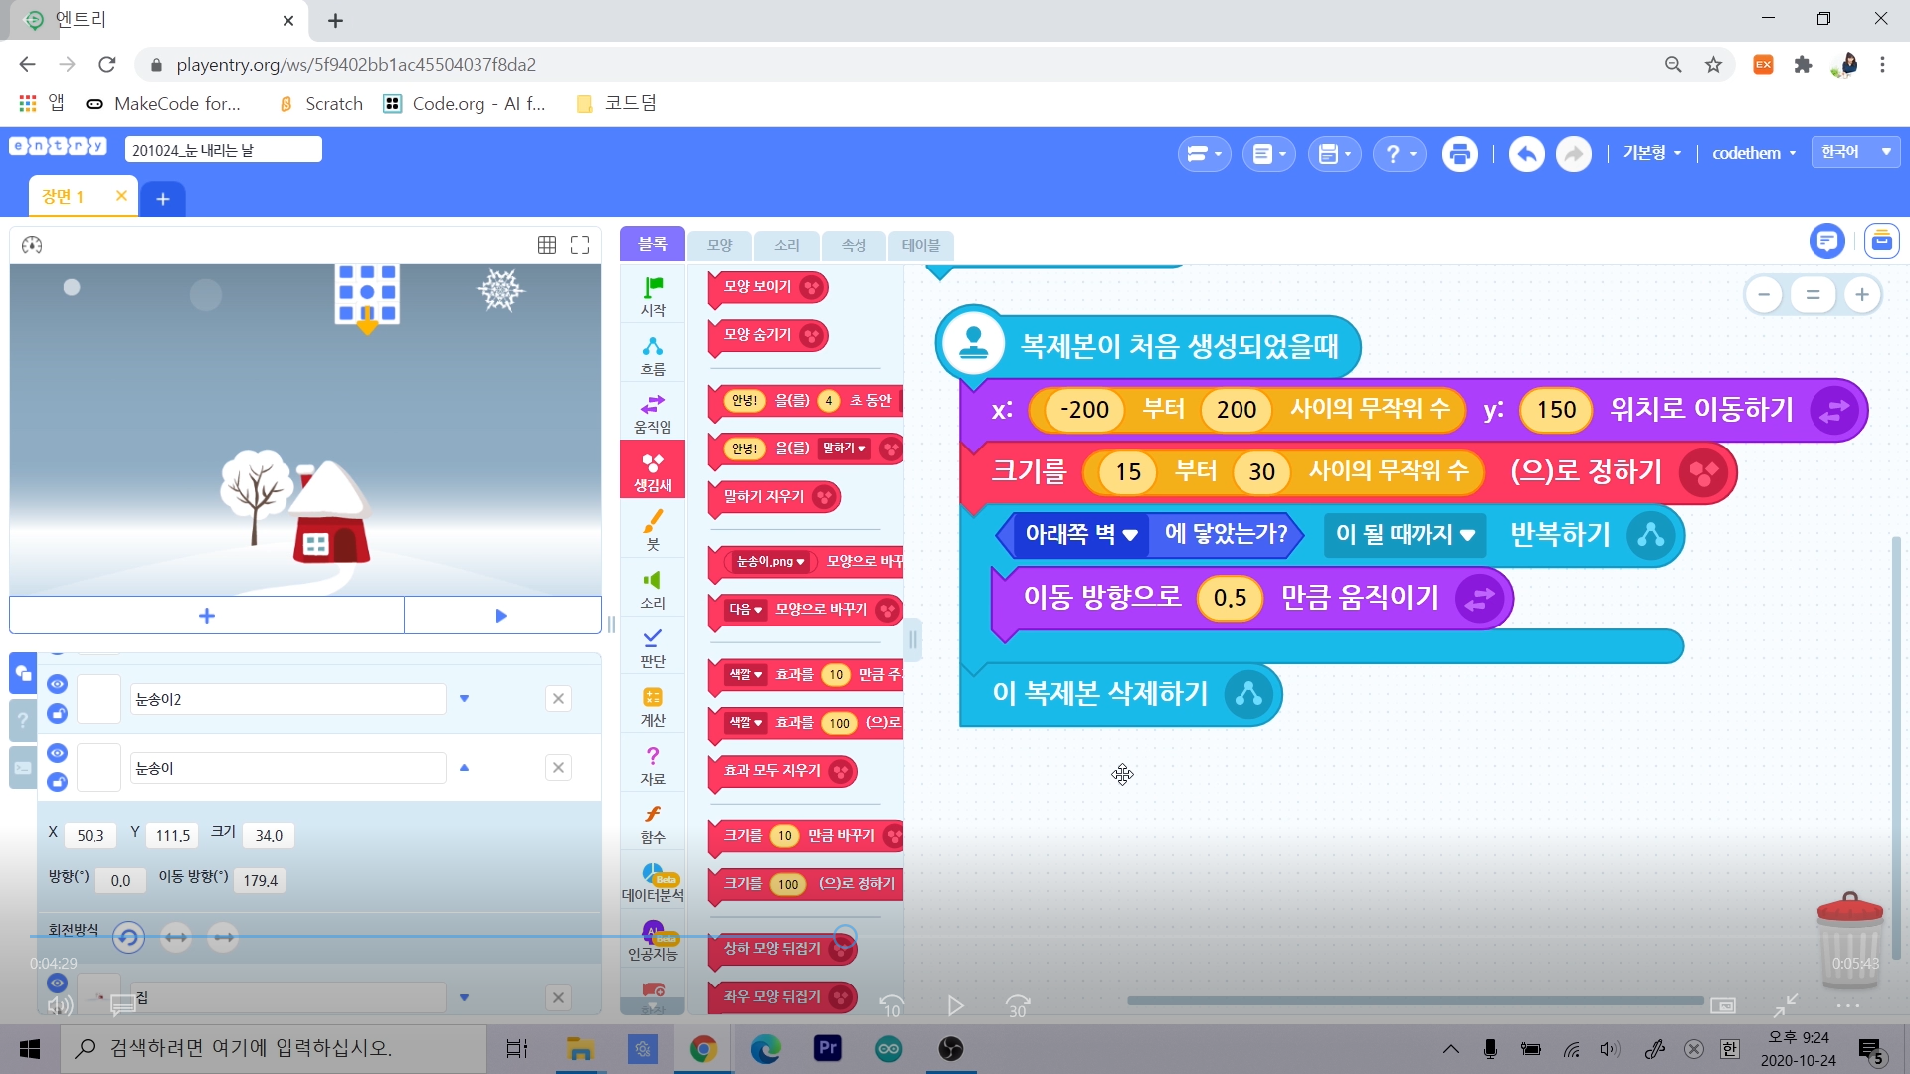
Task: Click the undo arrow button
Action: click(x=1526, y=154)
